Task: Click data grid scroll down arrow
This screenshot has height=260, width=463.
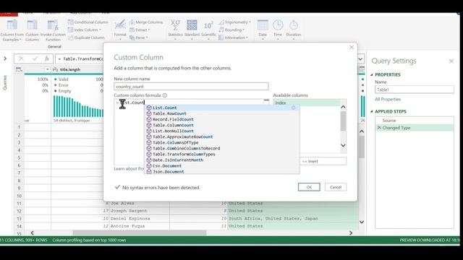Action: point(362,222)
